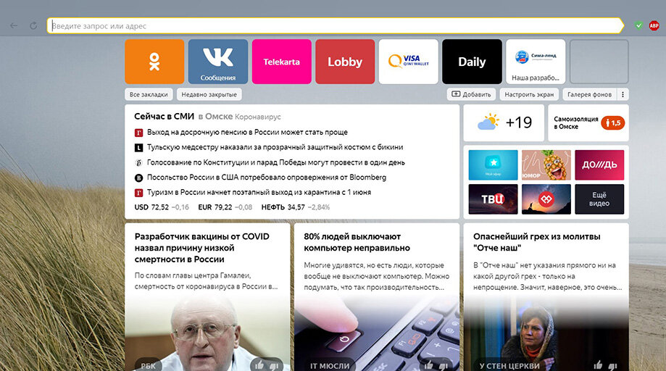Image resolution: width=666 pixels, height=371 pixels.
Task: Open the Visa QIWI Wallet tile
Action: click(408, 62)
